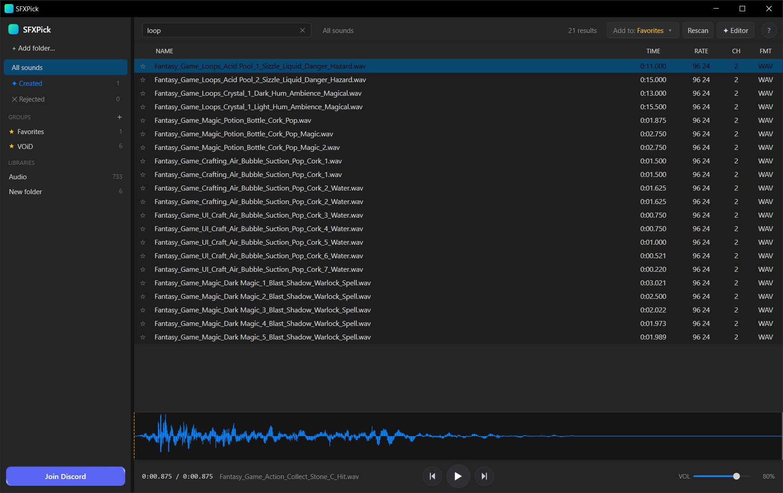Screen dimensions: 783x493
Task: Open the VOiD group
Action: (66, 147)
